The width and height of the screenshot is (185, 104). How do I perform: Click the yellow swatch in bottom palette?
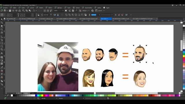click(x=42, y=96)
